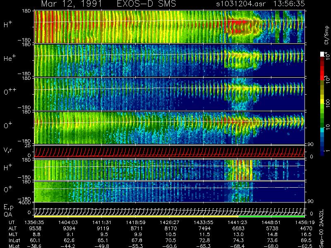Click UT value '1356:35'

34,222
